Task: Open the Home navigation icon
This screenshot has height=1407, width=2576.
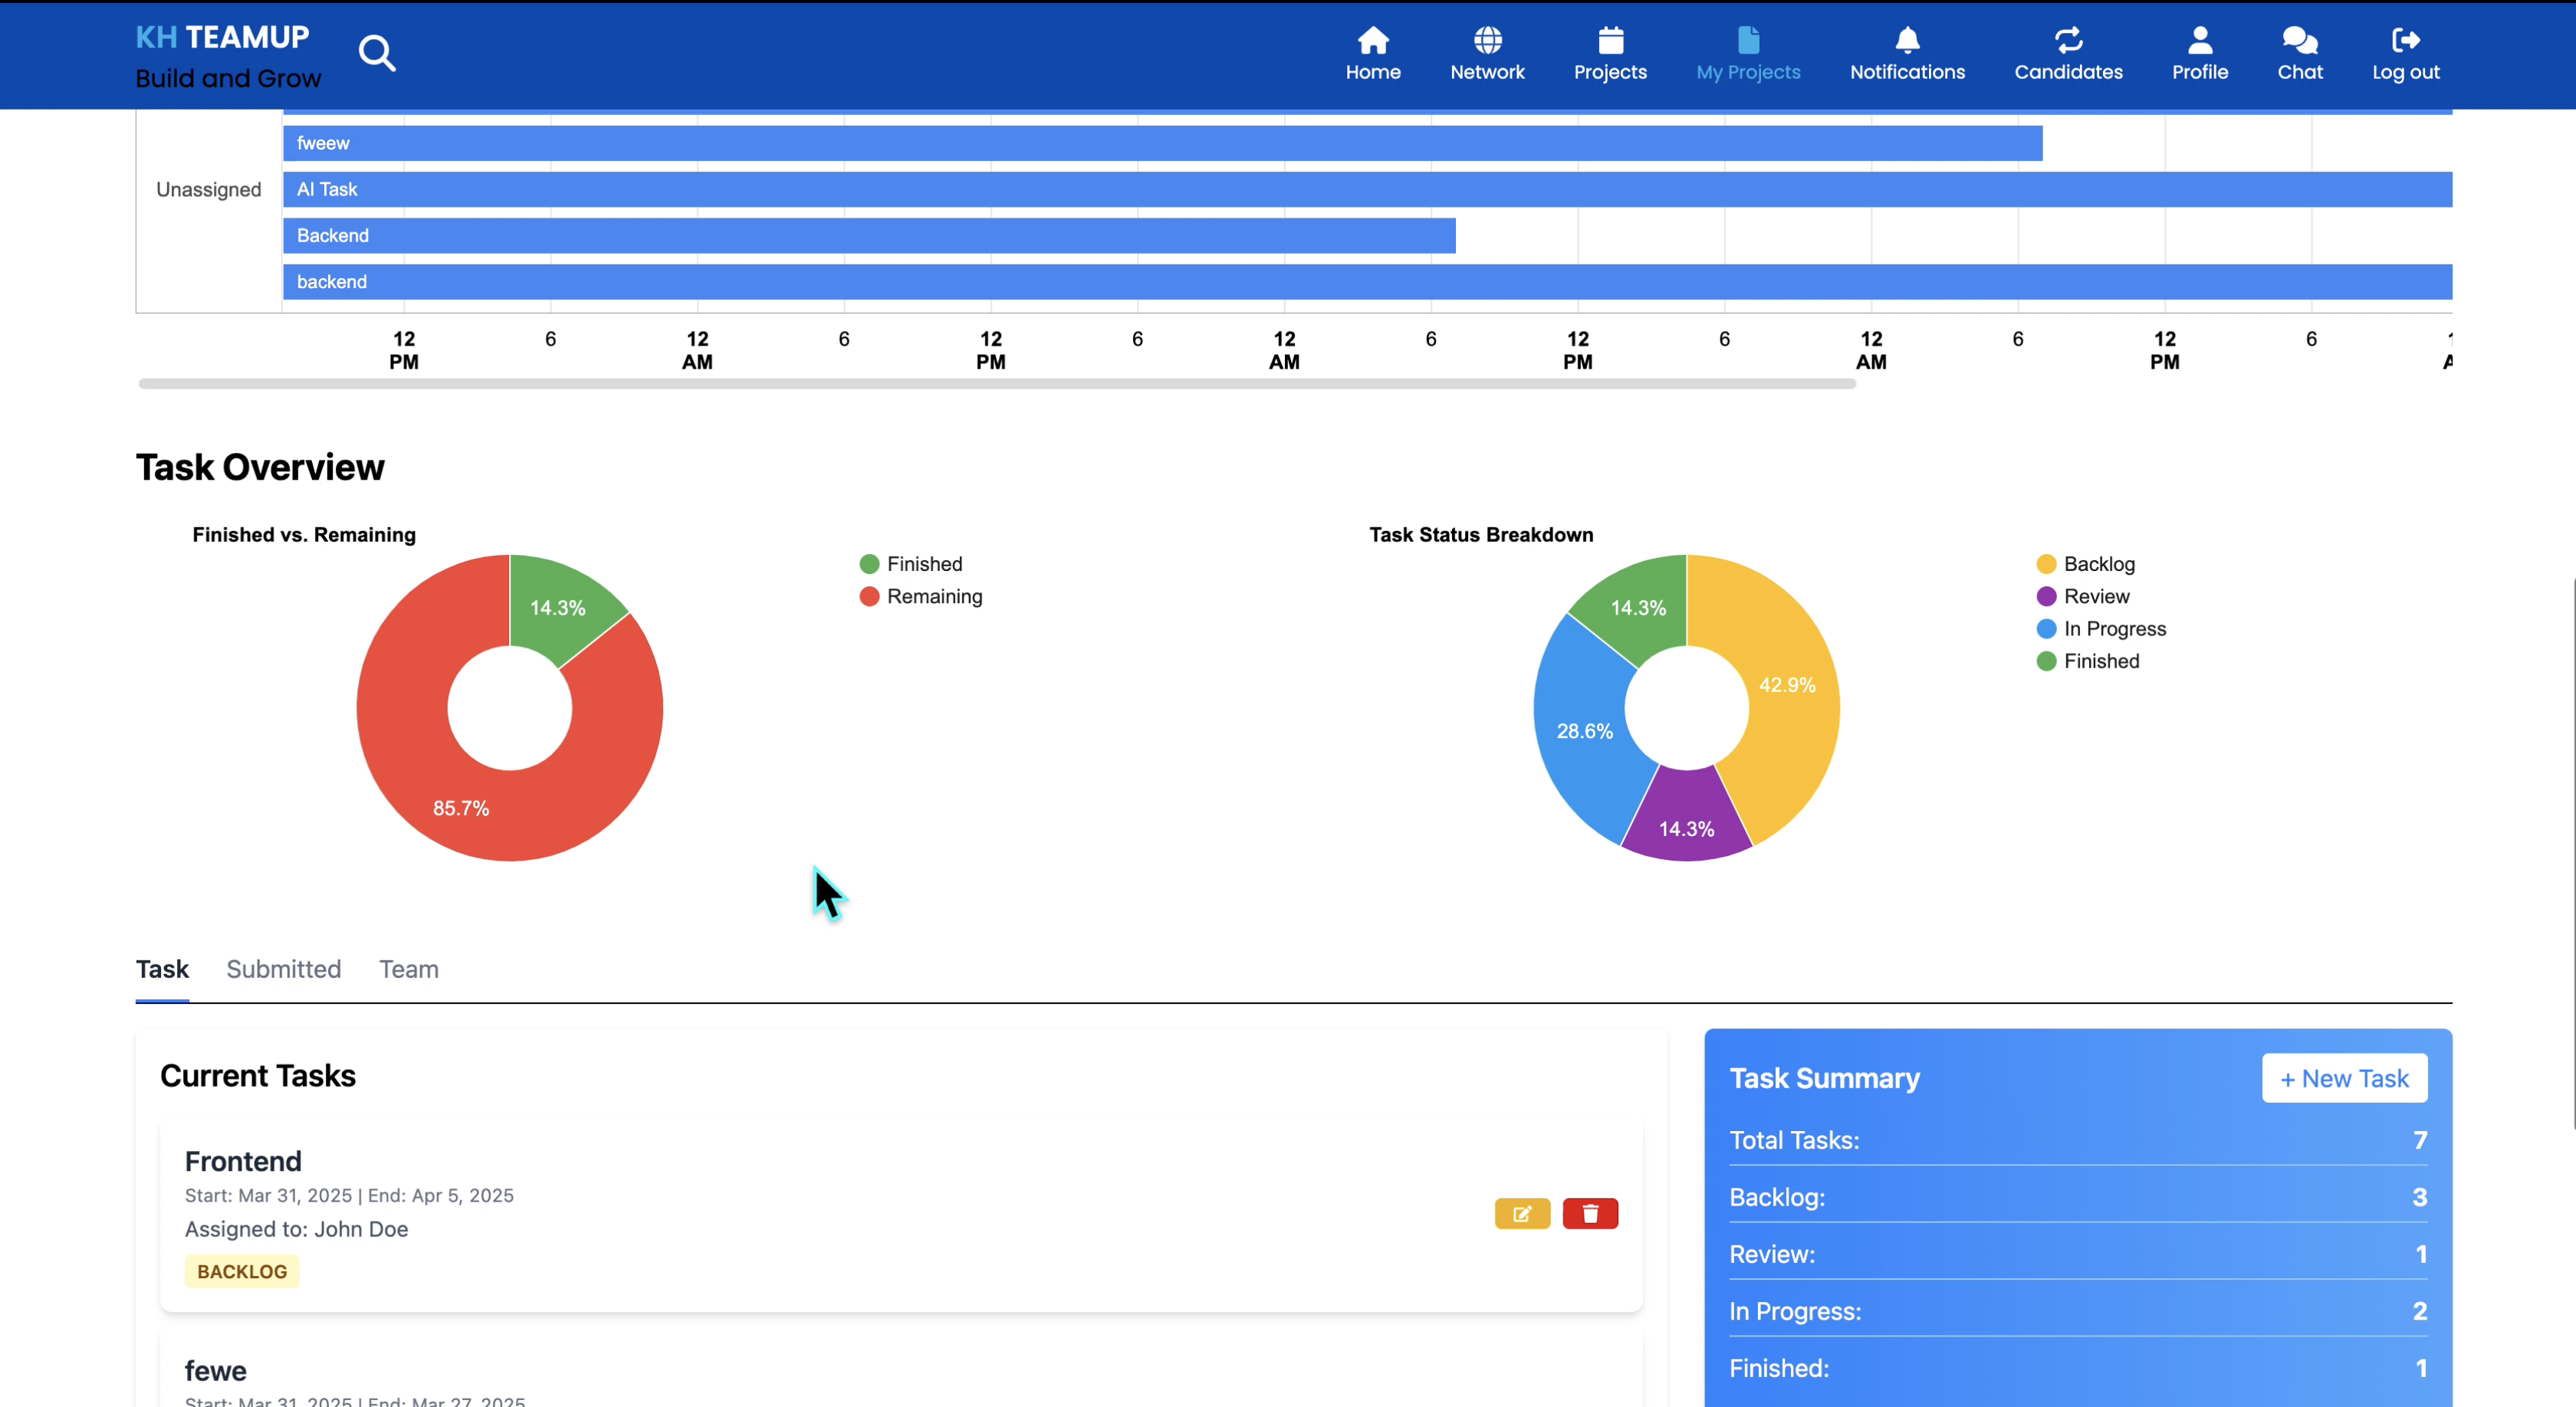Action: (x=1372, y=40)
